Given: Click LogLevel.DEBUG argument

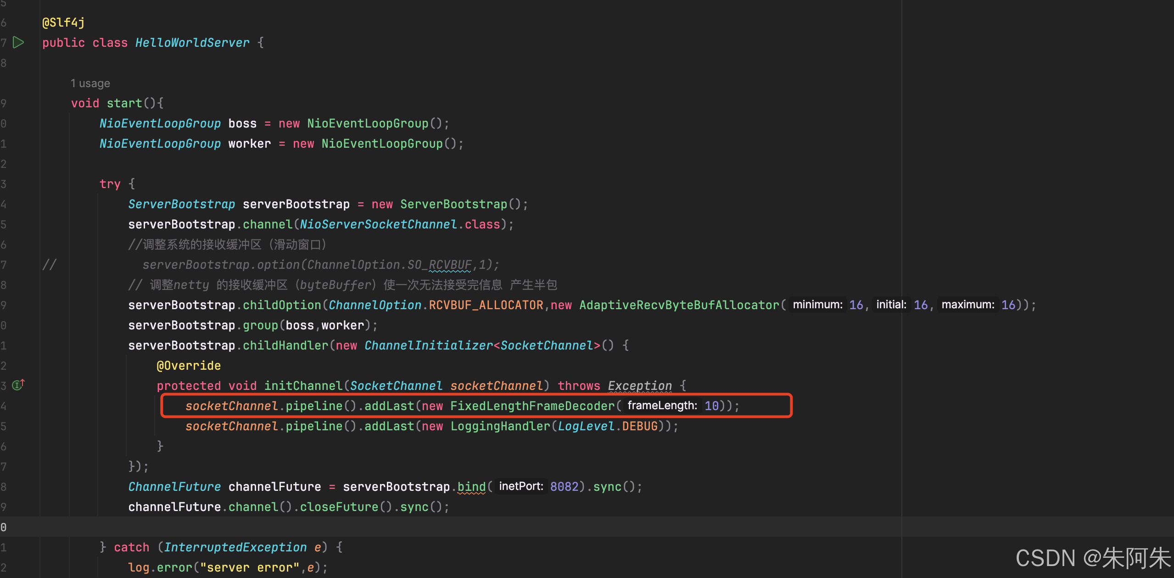Looking at the screenshot, I should click(x=608, y=426).
